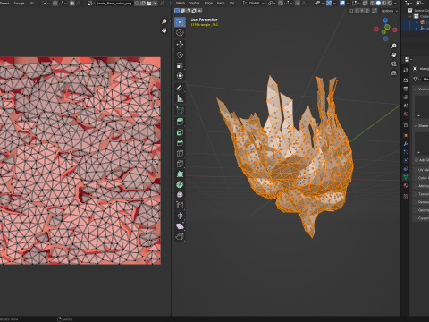This screenshot has width=429, height=322.
Task: Open the UV menu in 3D viewport header
Action: point(231,3)
